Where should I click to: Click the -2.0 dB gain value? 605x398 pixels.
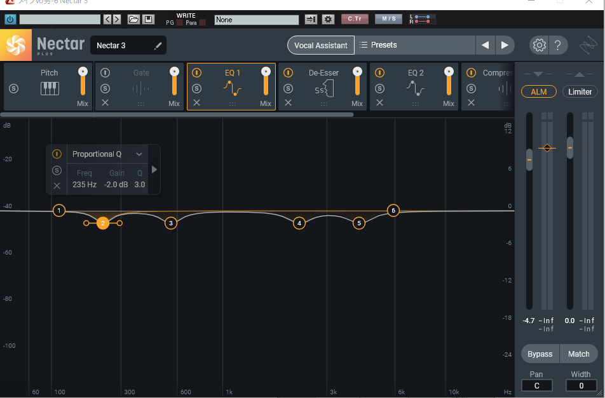click(x=116, y=185)
